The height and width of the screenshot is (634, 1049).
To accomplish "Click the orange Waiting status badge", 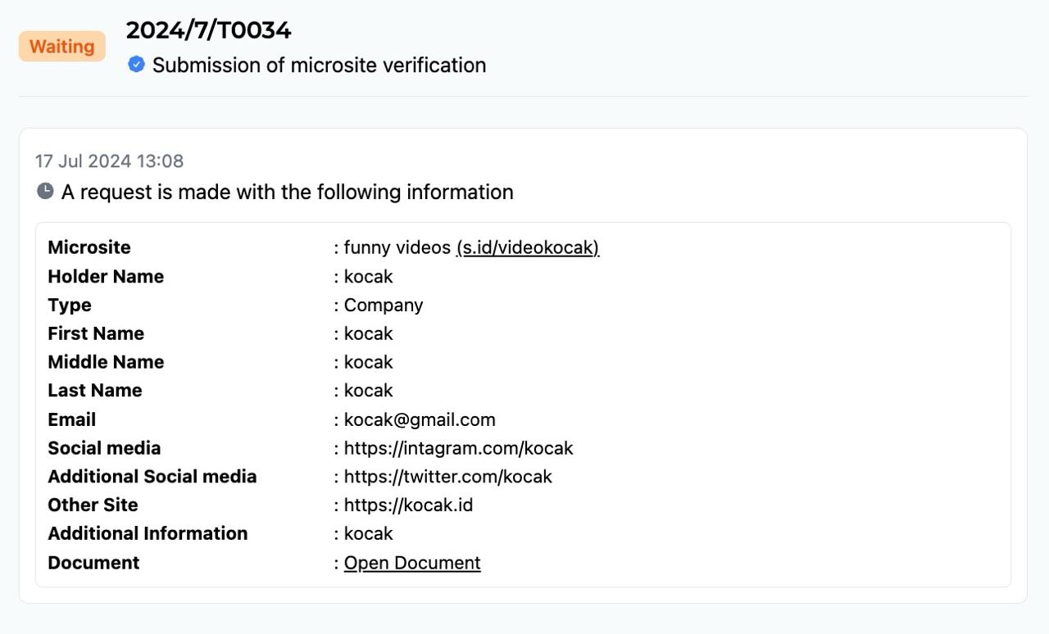I will [x=62, y=47].
